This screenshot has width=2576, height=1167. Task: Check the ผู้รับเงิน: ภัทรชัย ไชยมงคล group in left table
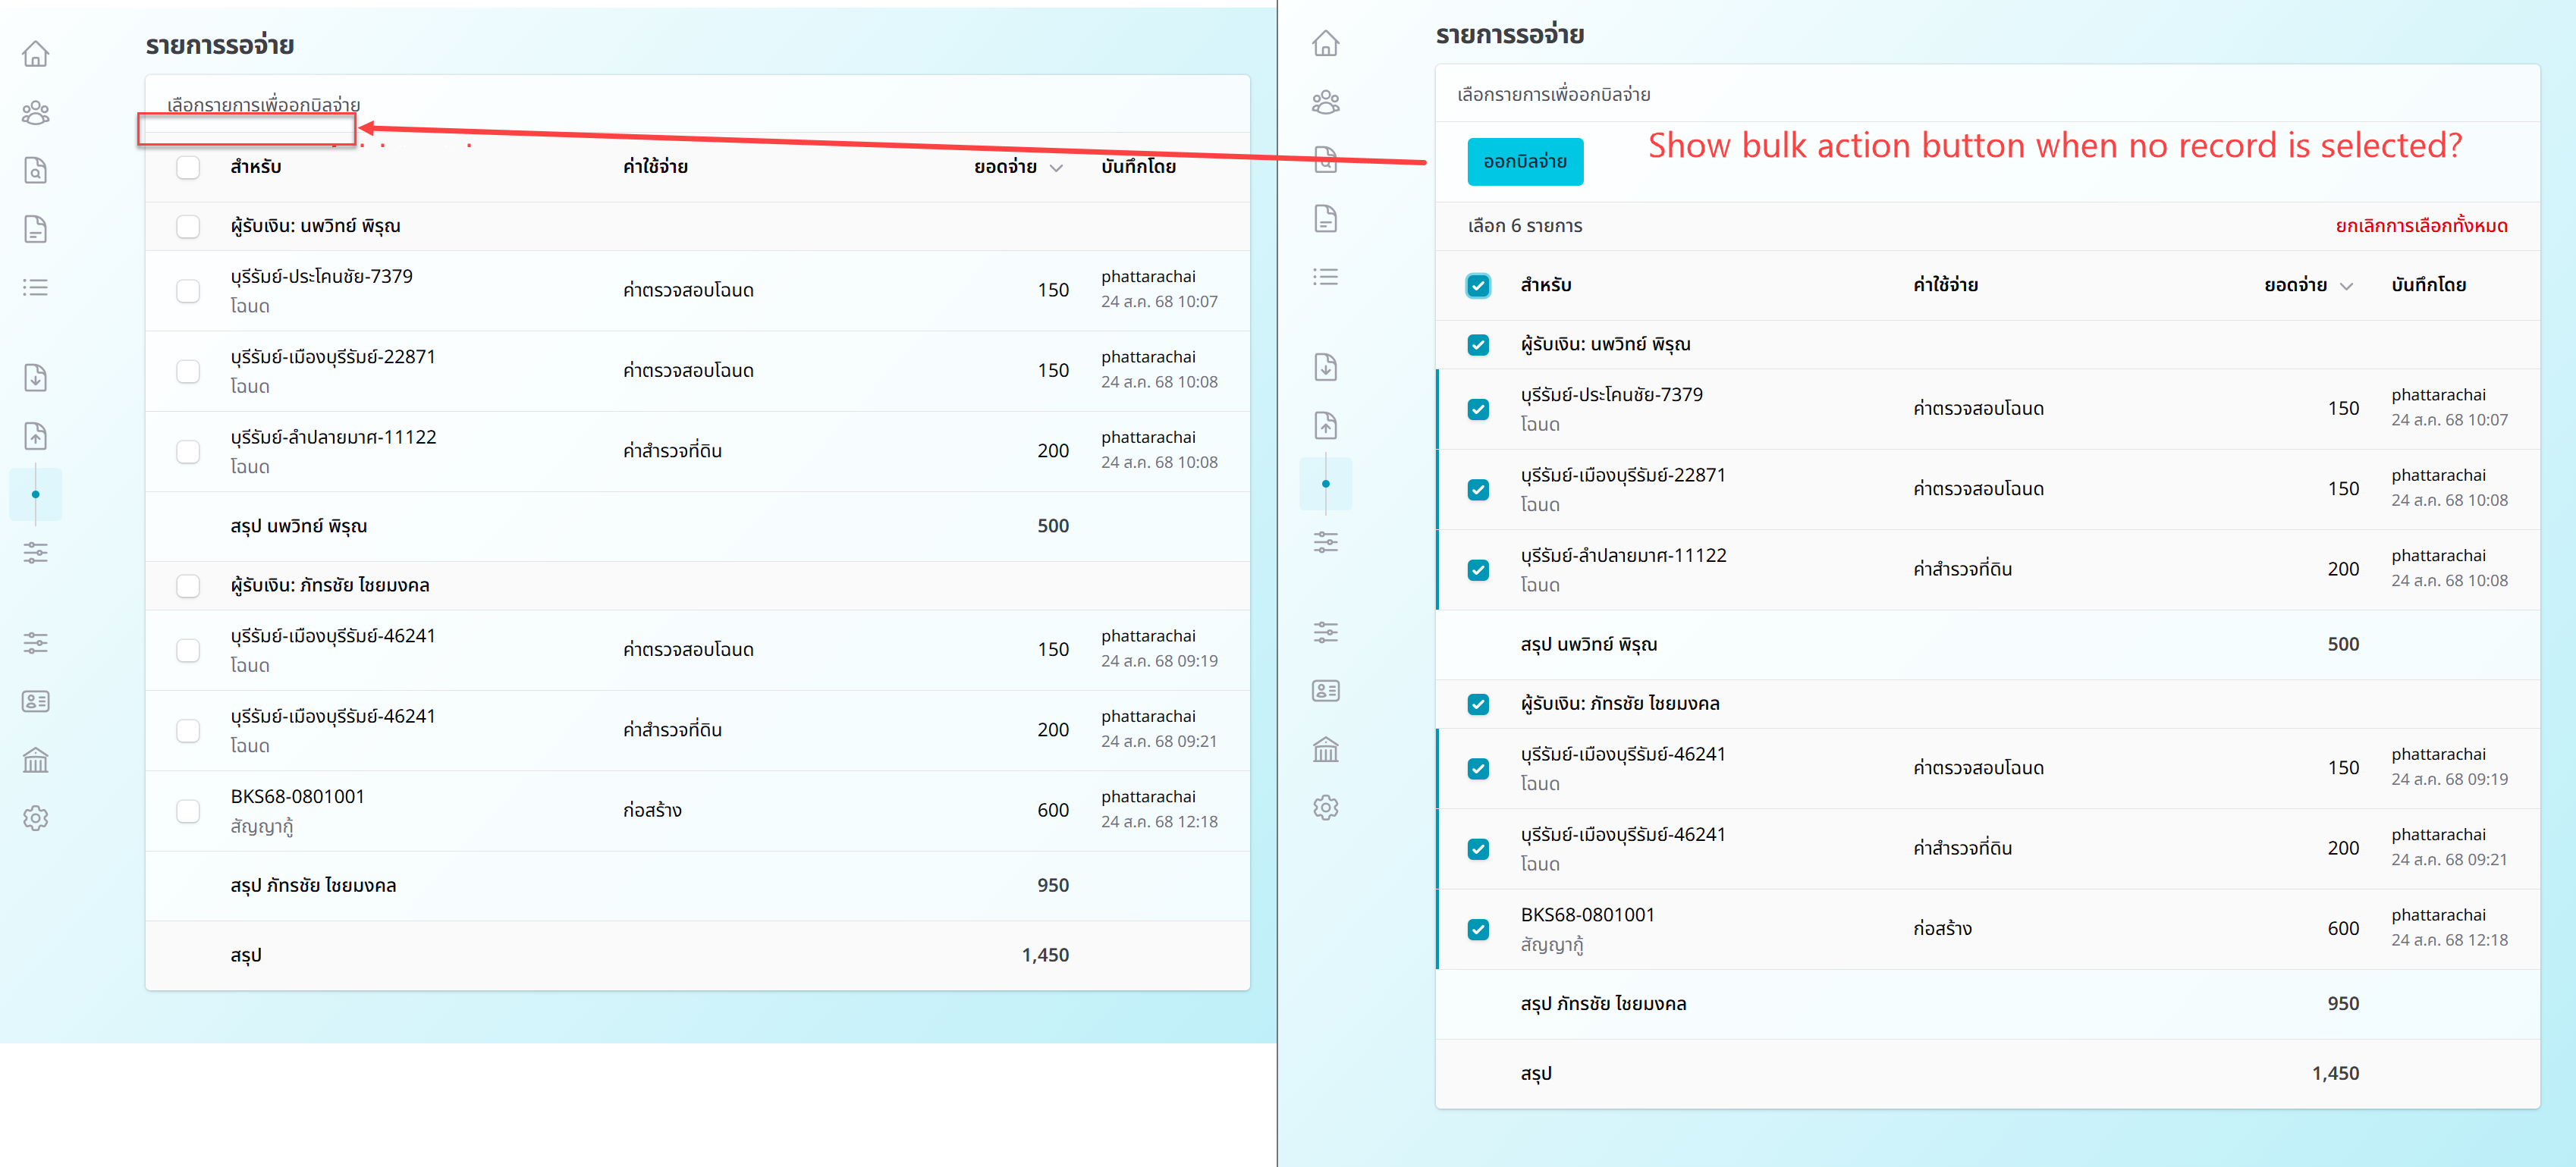click(x=188, y=586)
